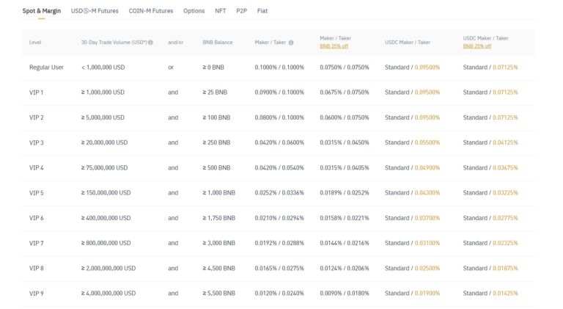The height and width of the screenshot is (309, 563).
Task: Click info icon beside Maker / Taker header
Action: 291,43
